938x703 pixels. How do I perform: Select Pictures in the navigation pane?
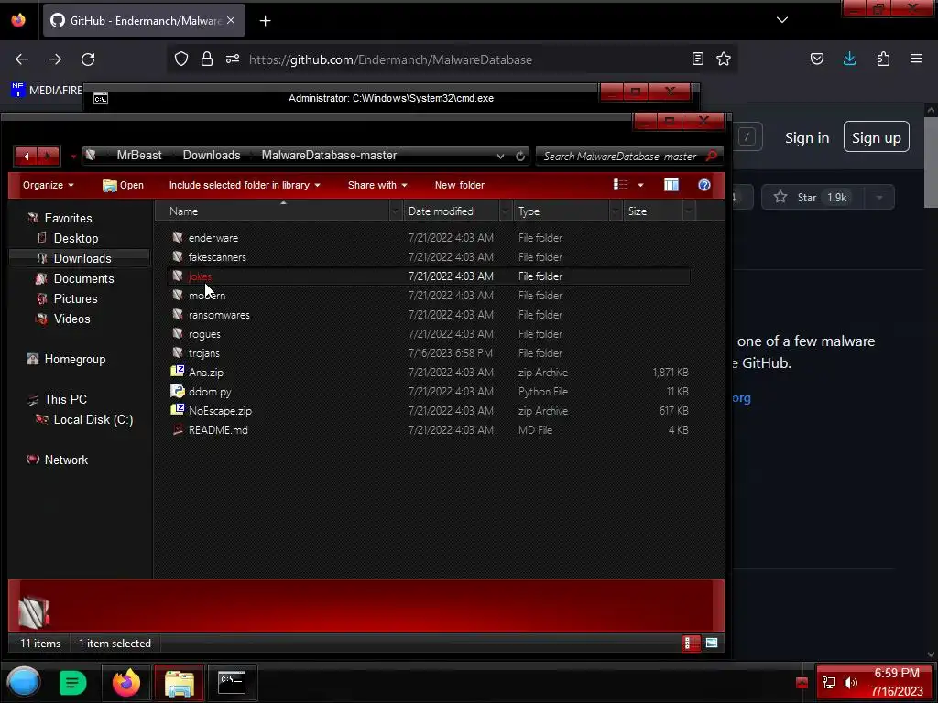pyautogui.click(x=75, y=299)
